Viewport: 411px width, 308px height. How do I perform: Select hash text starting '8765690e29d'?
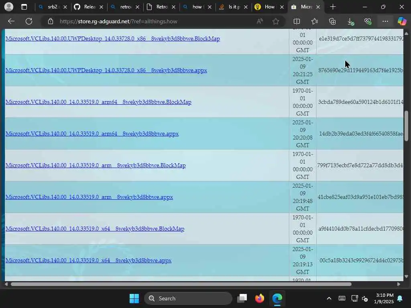coord(361,71)
